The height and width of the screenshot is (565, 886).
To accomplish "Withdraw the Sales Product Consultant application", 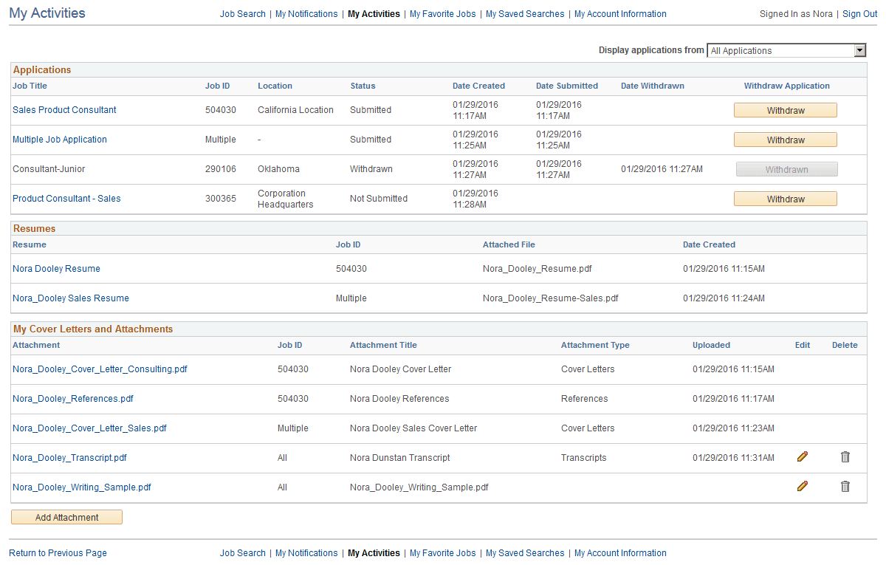I will (x=785, y=109).
